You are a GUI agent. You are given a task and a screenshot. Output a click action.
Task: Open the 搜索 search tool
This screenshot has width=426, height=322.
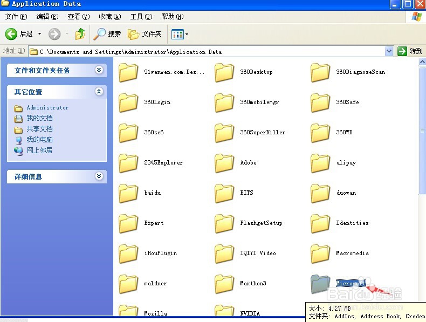click(x=107, y=34)
